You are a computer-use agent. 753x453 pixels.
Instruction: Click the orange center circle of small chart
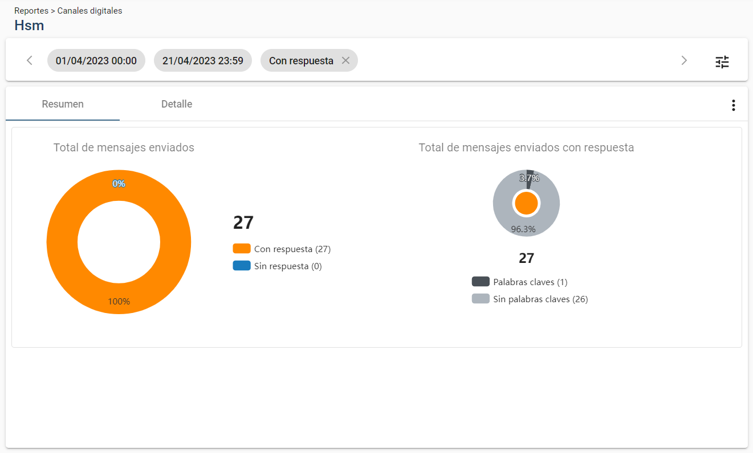tap(526, 203)
